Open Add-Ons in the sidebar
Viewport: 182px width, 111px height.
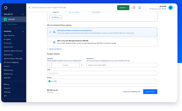pos(7,78)
